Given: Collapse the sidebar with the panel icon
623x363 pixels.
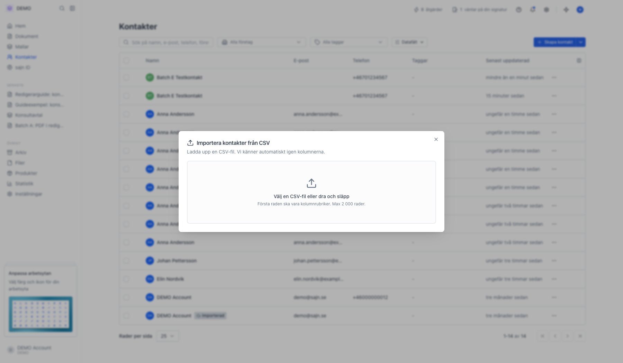Looking at the screenshot, I should click(72, 8).
